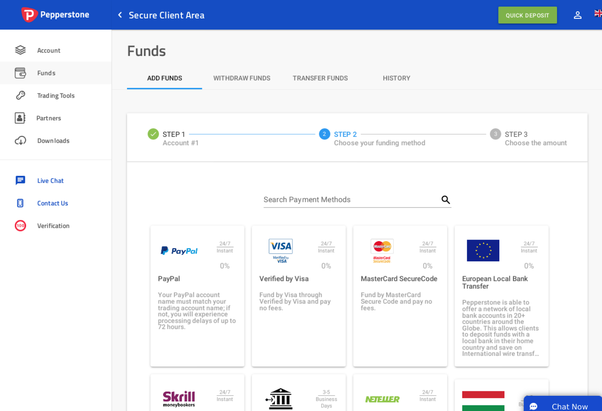Click the Pepperstone logo
Screen dimensions: 602x411
(55, 15)
